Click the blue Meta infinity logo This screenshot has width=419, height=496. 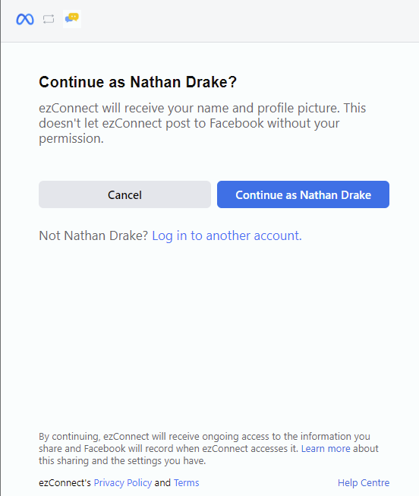tap(25, 19)
